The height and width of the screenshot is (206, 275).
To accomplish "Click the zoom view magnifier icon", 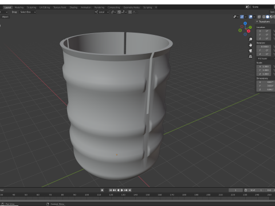I will (250, 39).
